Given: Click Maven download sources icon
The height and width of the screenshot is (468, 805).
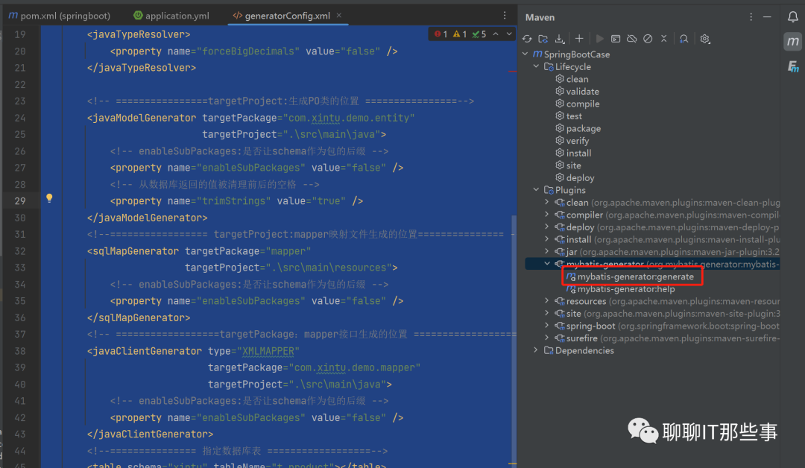Looking at the screenshot, I should point(560,39).
